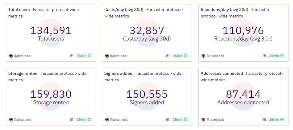Click camera icon on Reactions/day card
The height and width of the screenshot is (130, 293).
[264, 56]
